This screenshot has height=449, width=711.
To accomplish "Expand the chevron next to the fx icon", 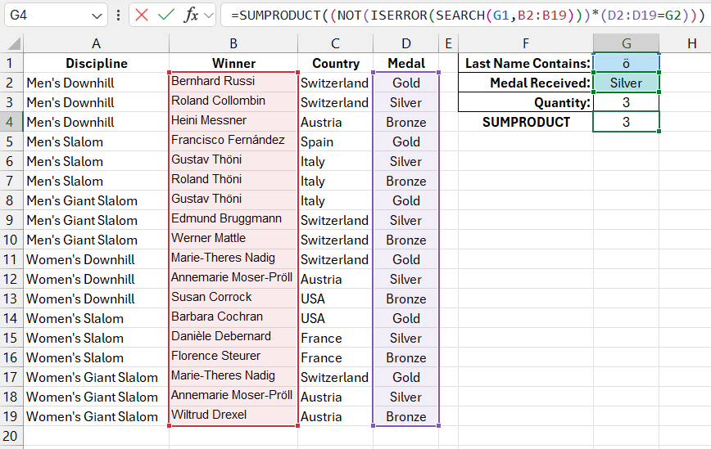I will (209, 16).
